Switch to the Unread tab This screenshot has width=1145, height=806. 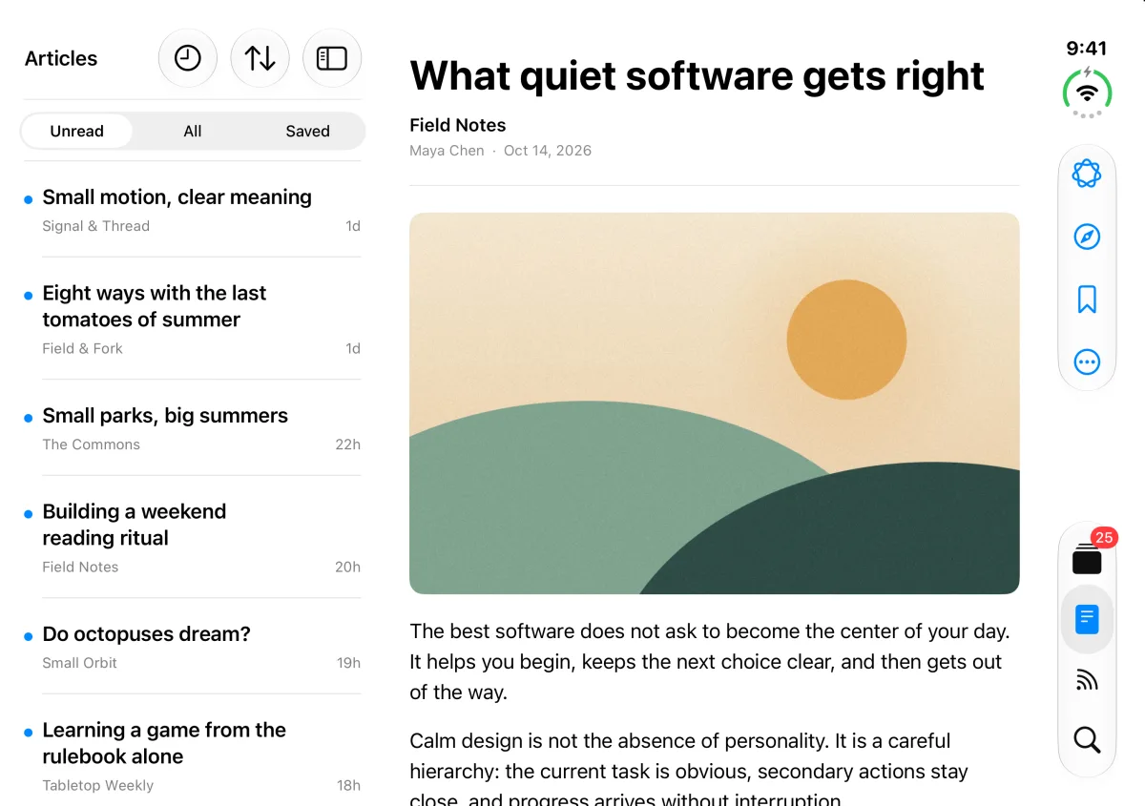(x=77, y=131)
